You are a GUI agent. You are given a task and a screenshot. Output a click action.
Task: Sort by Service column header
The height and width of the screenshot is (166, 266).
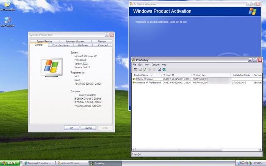tap(257, 75)
